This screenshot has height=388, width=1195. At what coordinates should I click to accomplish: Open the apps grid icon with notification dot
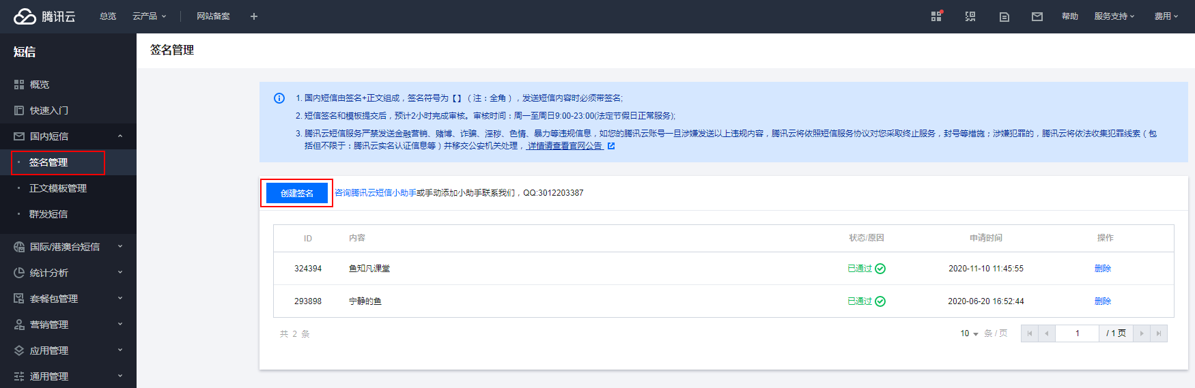[936, 16]
